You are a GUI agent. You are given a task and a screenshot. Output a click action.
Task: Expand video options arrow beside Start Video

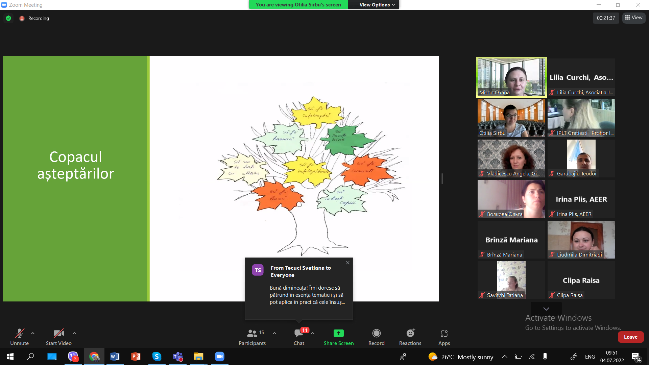(x=74, y=333)
